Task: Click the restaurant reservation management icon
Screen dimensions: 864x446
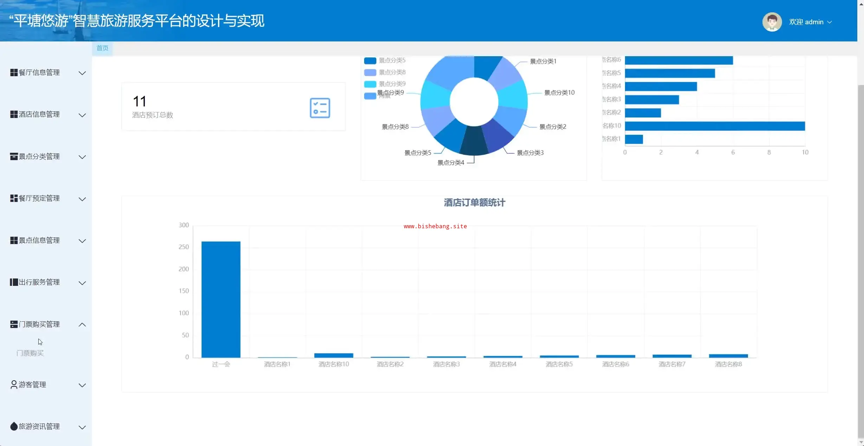Action: tap(14, 198)
